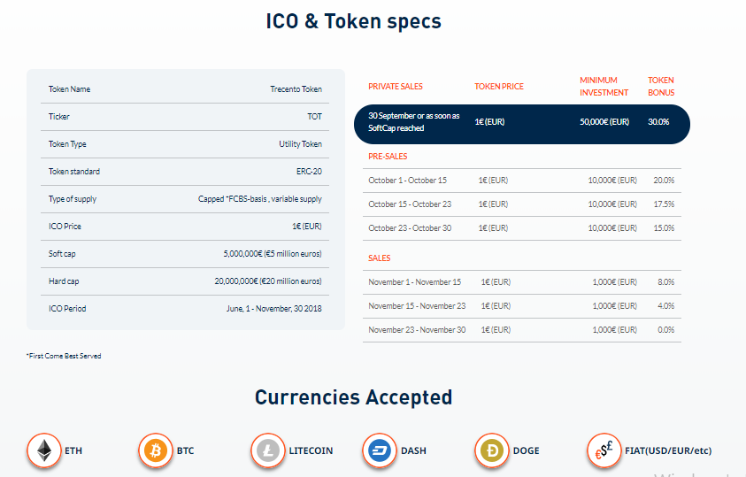This screenshot has width=746, height=477.
Task: Click the ICO & Token specs heading
Action: tap(353, 21)
